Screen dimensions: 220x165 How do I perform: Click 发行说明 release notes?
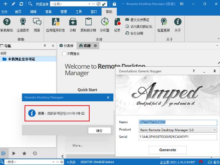tap(134, 33)
